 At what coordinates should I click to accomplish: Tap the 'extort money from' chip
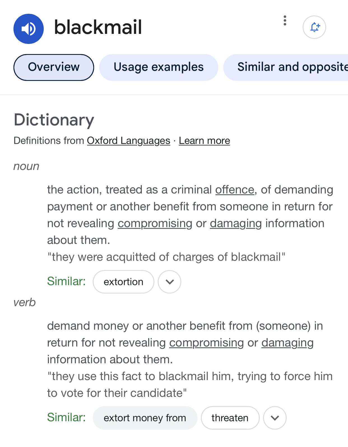(145, 418)
